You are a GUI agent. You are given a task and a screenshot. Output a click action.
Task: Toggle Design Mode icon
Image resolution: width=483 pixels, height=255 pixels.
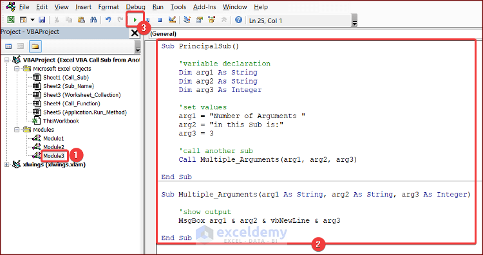pos(172,20)
